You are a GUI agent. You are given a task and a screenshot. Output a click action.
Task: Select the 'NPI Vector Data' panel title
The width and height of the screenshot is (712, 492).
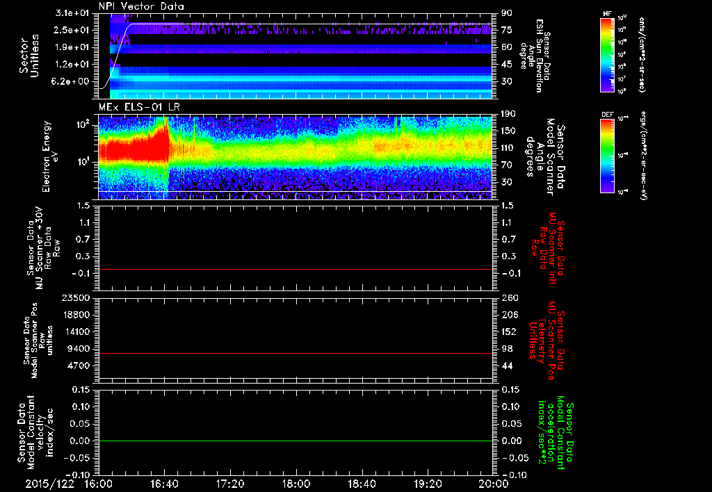(141, 6)
